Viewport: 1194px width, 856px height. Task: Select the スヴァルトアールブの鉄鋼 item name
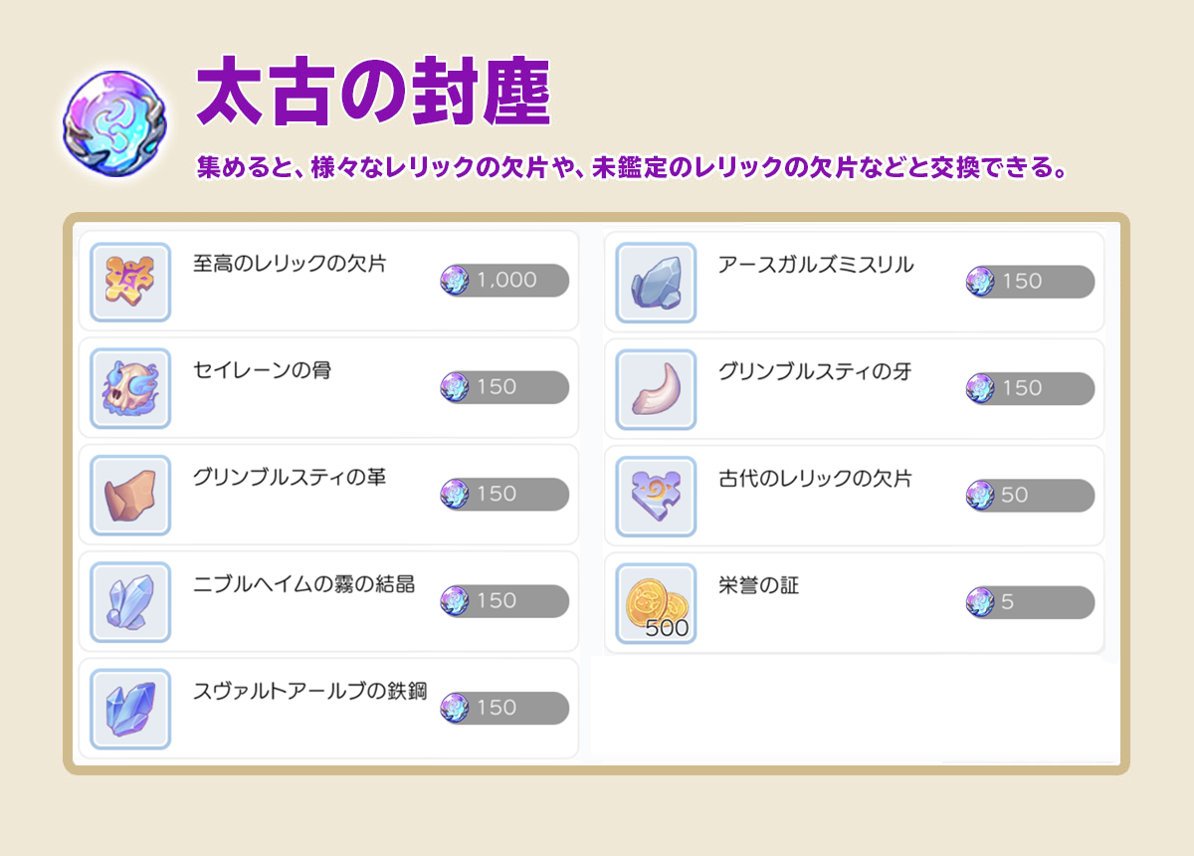pos(310,691)
